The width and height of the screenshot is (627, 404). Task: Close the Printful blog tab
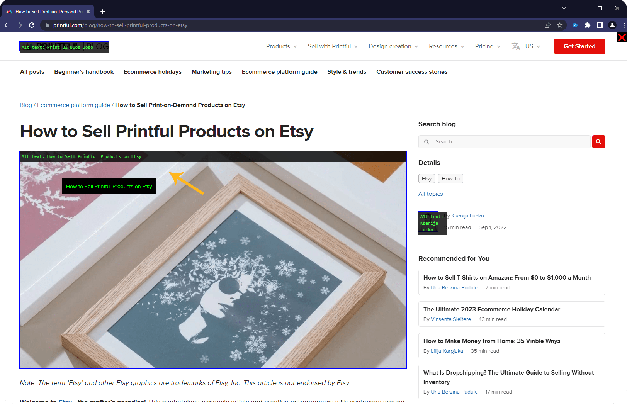(x=88, y=12)
